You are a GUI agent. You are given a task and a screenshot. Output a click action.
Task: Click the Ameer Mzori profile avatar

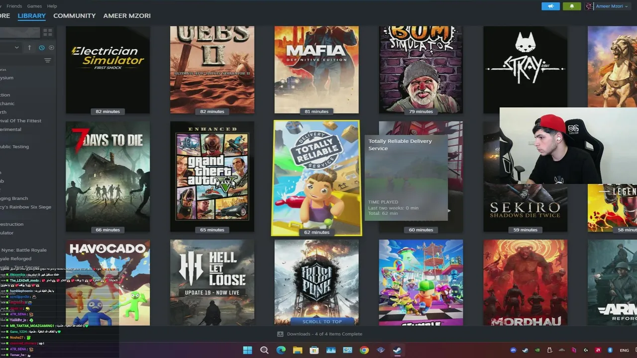[x=590, y=6]
